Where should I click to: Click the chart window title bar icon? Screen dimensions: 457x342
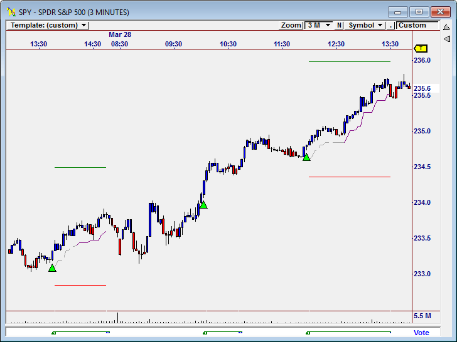(11, 12)
